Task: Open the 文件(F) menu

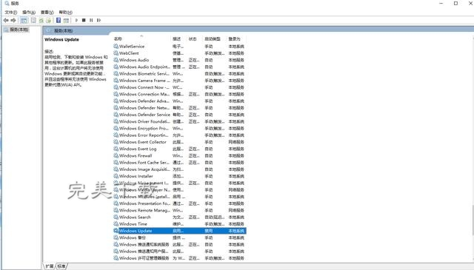Action: pos(11,13)
